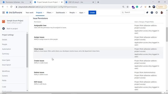Click the Sample Scrum Project avatar icon
Viewport: 168px width, 94px height.
click(3, 21)
